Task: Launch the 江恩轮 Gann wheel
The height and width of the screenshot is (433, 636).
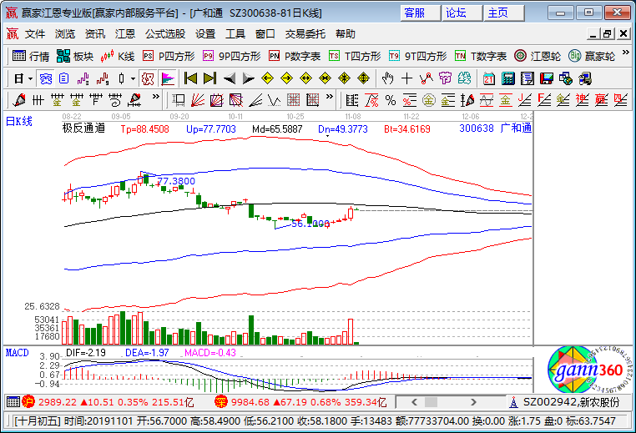Action: point(538,56)
